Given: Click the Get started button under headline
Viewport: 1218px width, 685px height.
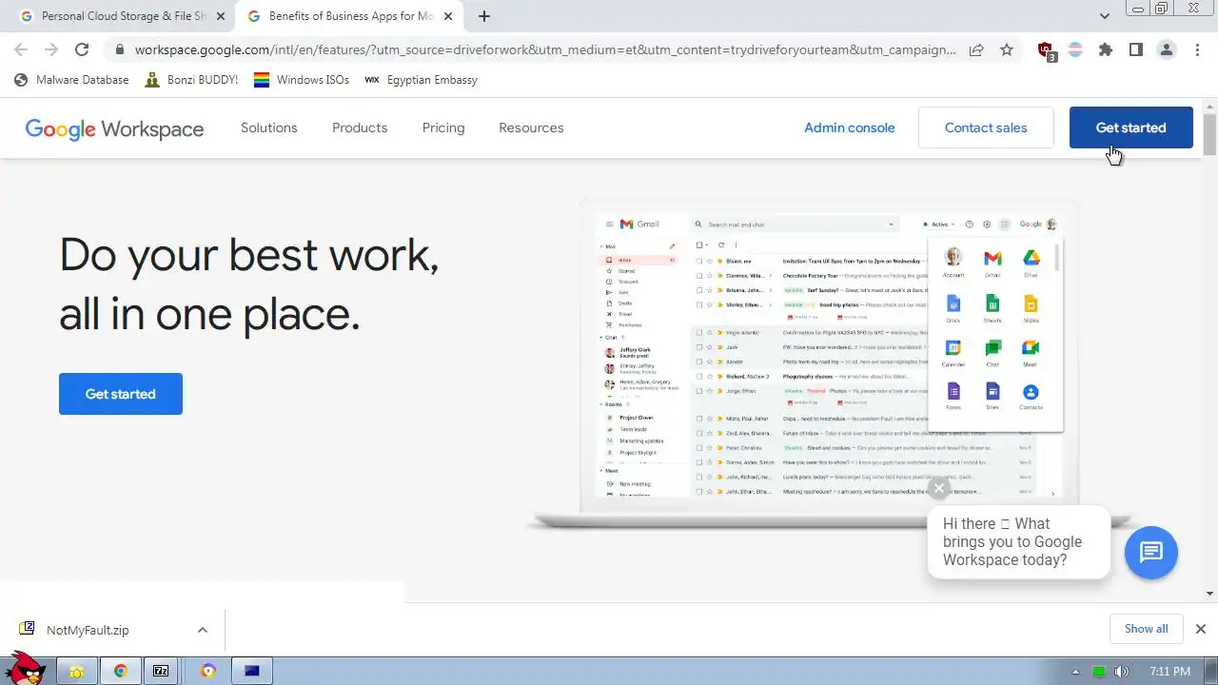Looking at the screenshot, I should (121, 394).
